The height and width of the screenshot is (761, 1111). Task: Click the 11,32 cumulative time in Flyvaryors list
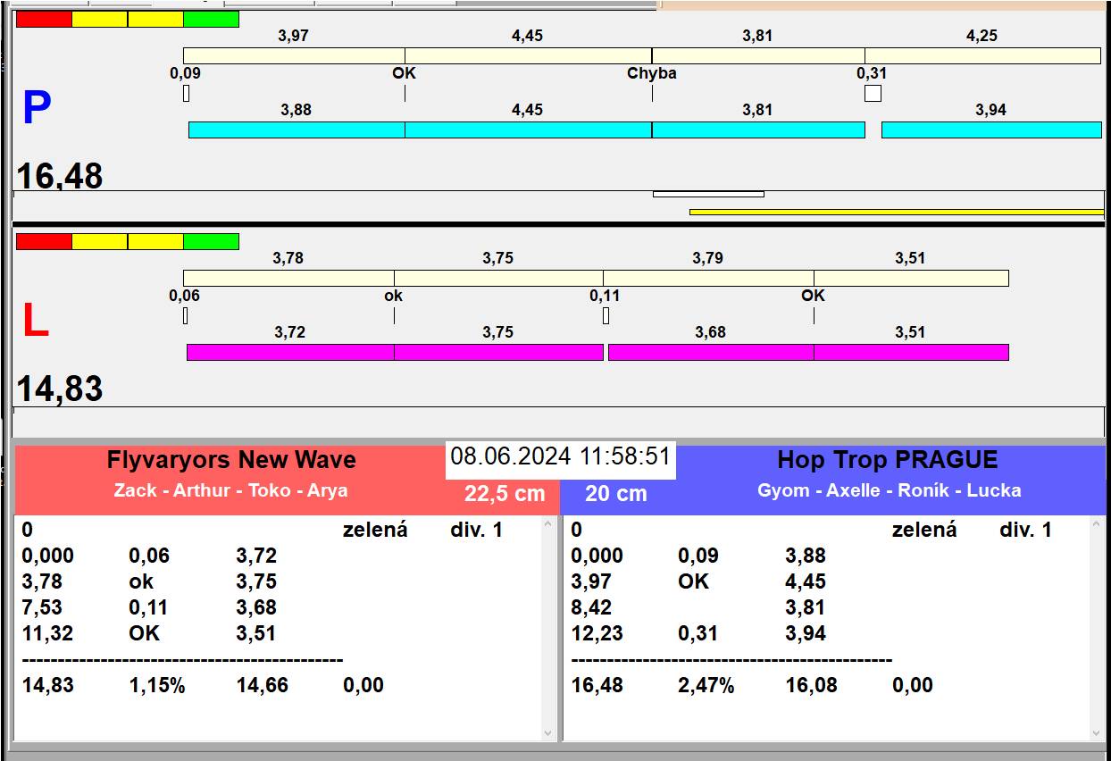47,634
